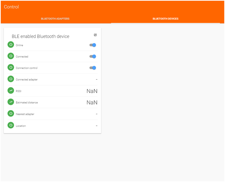Click the Estimated distance label
The height and width of the screenshot is (182, 225).
[x=27, y=103]
